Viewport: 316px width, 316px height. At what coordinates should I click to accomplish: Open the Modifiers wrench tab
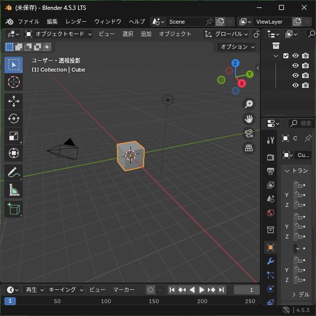[x=270, y=261]
